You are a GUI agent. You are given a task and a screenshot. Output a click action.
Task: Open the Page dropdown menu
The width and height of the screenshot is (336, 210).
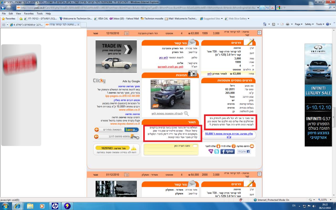[x=298, y=24]
